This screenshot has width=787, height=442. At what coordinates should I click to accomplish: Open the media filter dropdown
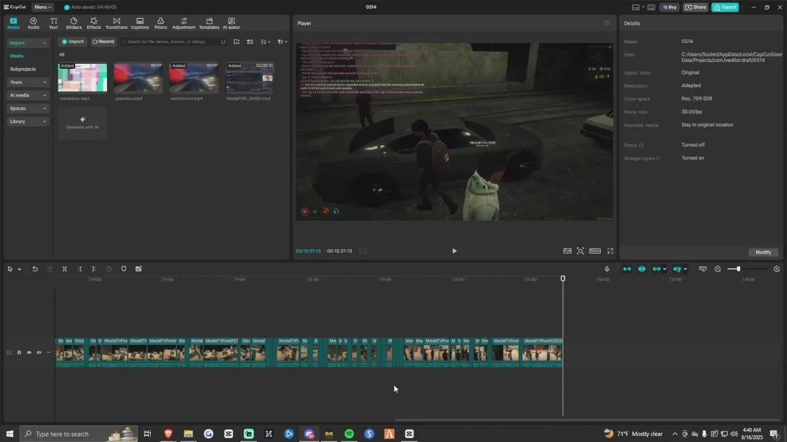pyautogui.click(x=282, y=42)
